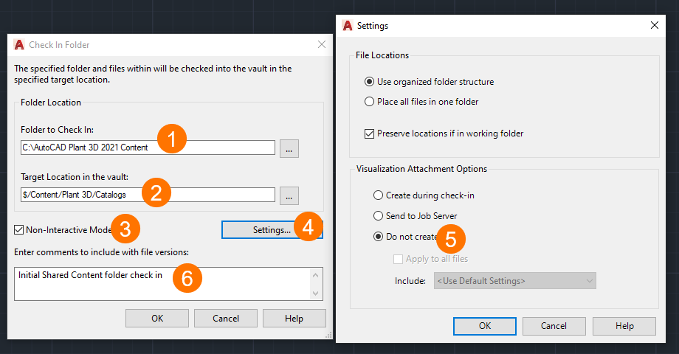Viewport: 679px width, 354px height.
Task: Close the Settings dialog window
Action: pos(654,25)
